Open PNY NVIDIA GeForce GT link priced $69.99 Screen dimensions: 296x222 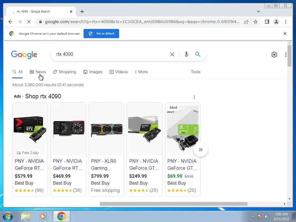point(182,164)
